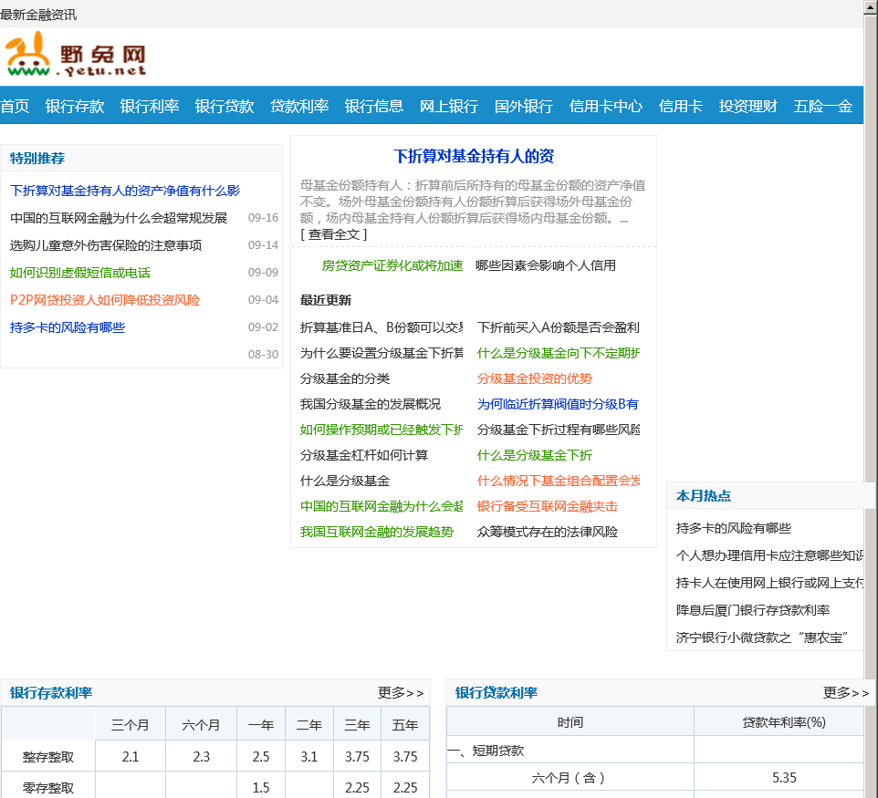Open 信用卡中心 in the nav bar
878x798 pixels.
(x=606, y=106)
